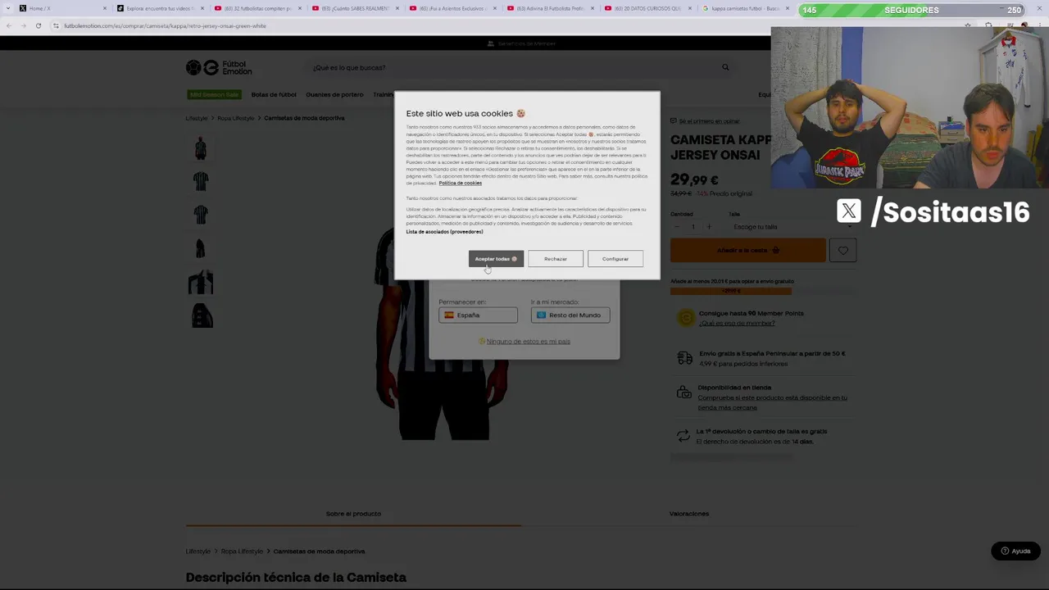Click the store availability icon

(684, 393)
